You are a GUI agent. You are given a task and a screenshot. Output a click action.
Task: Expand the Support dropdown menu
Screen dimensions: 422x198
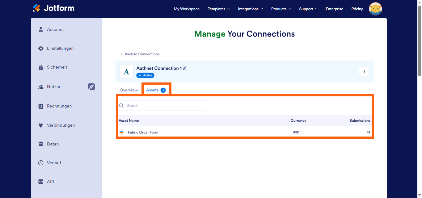(x=308, y=9)
